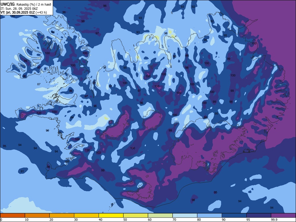Click the light orange 20–30 legend swatch
Screen dimensions: 296x222
coord(62,215)
